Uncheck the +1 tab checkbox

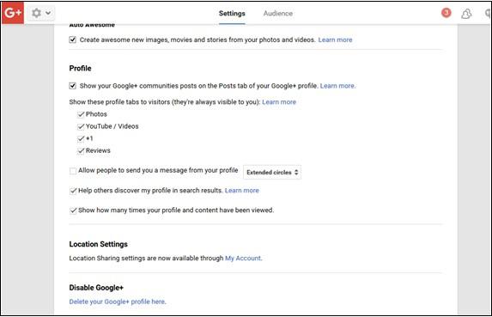81,138
